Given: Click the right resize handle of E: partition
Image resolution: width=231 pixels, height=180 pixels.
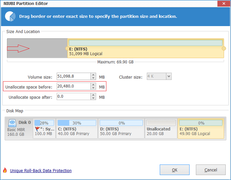Looking at the screenshot, I should point(224,49).
